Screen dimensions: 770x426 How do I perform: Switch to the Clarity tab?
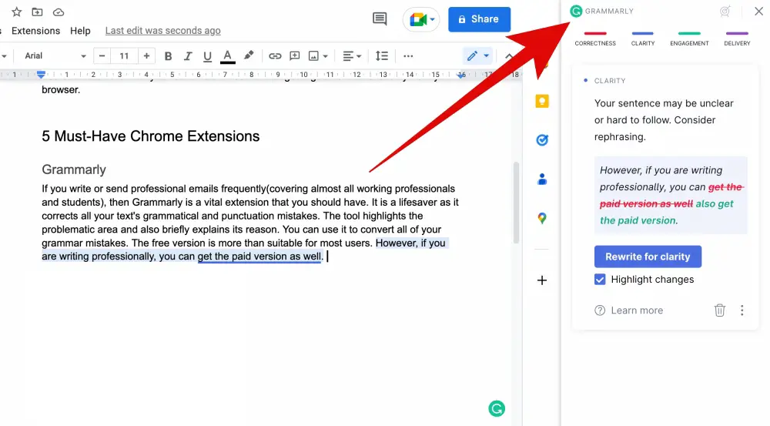click(x=643, y=39)
